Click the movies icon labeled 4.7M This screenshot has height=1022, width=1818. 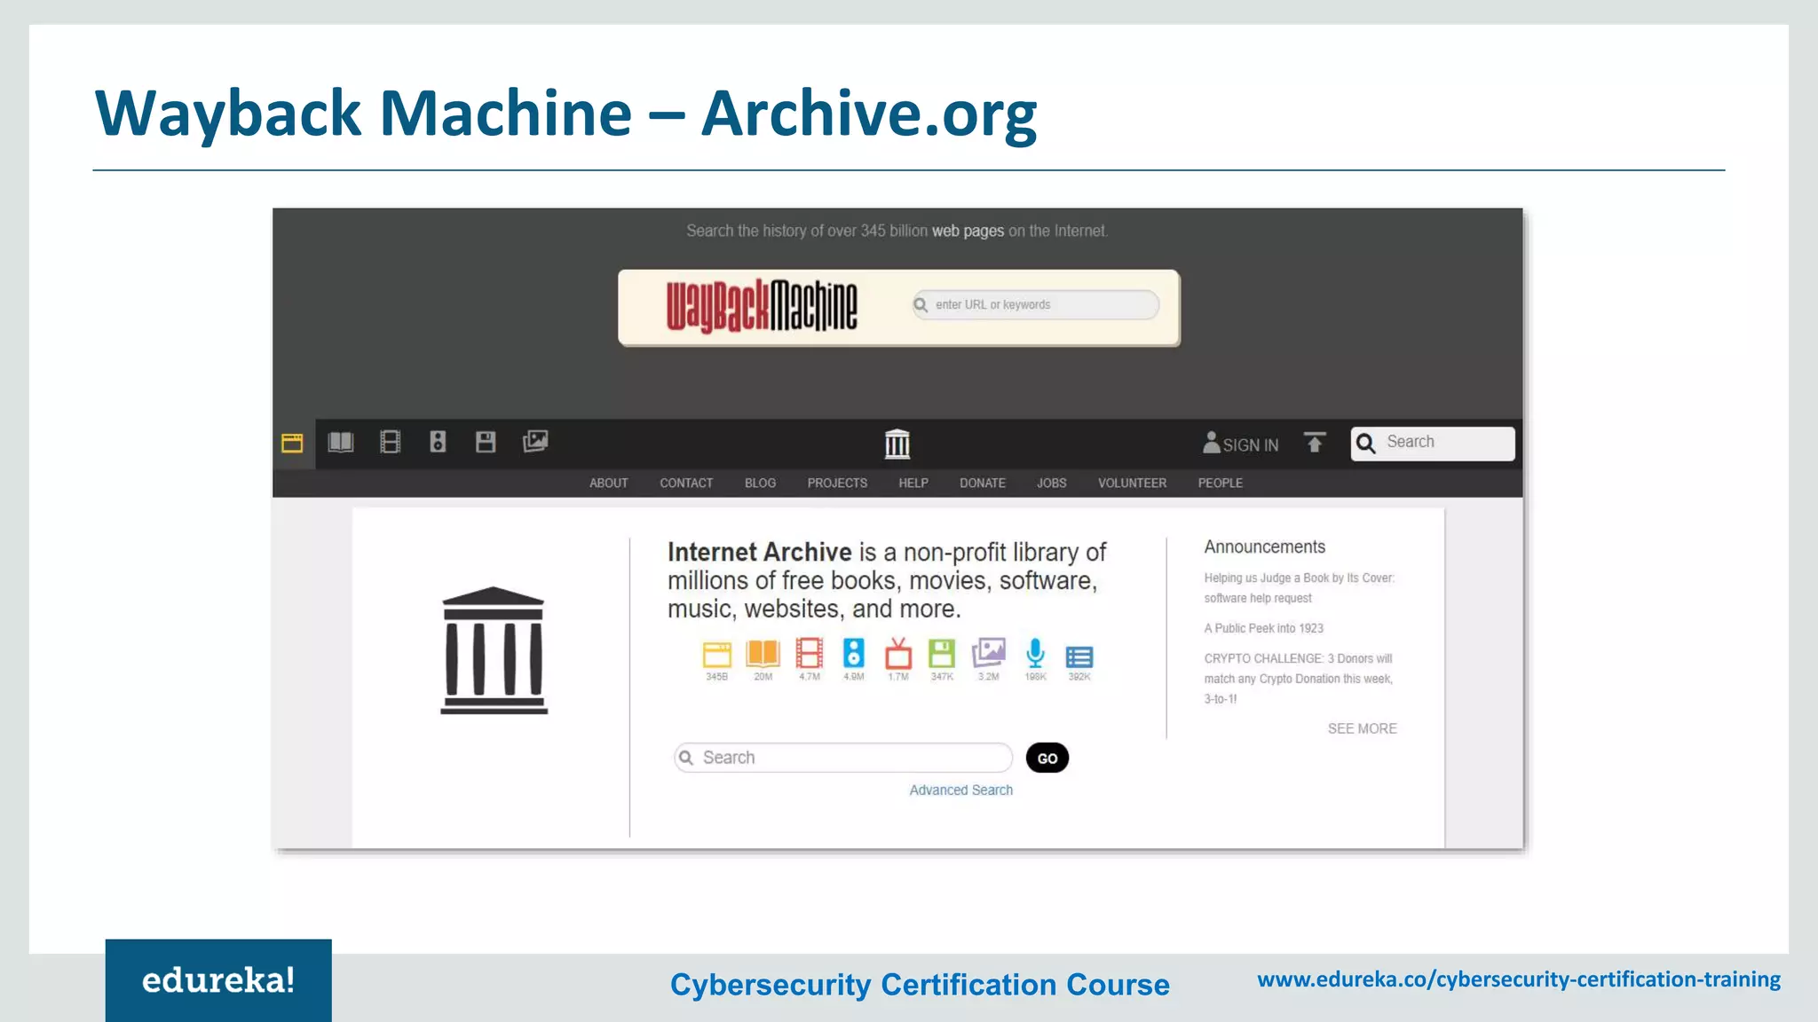810,654
